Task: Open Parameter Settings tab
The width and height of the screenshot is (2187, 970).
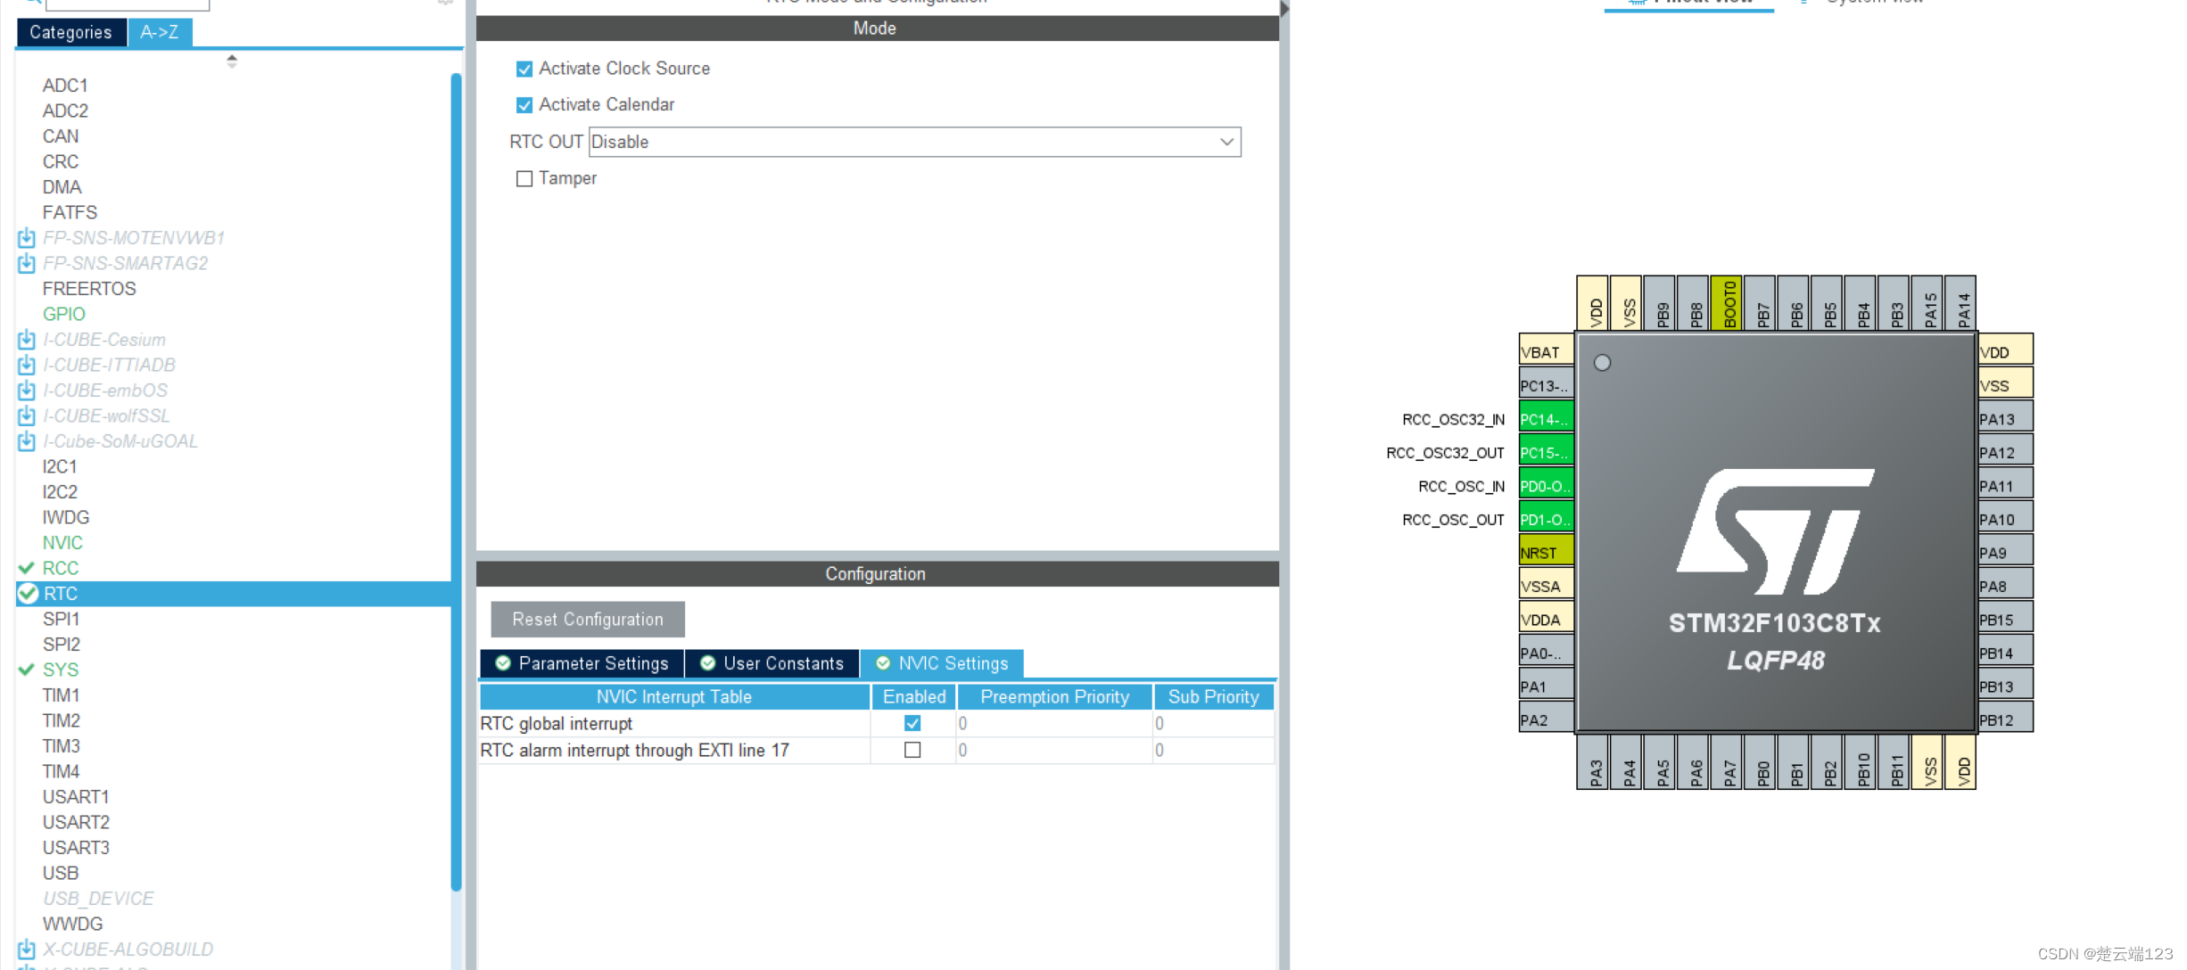Action: pyautogui.click(x=582, y=663)
